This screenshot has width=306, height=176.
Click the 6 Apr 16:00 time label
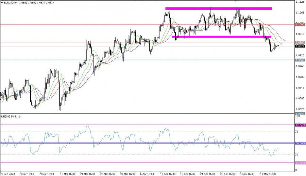[147, 174]
